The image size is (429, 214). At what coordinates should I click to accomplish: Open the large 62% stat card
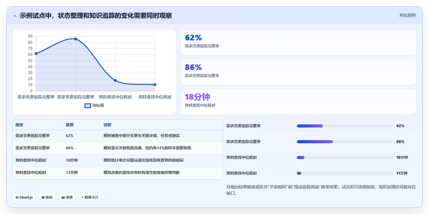coord(298,42)
